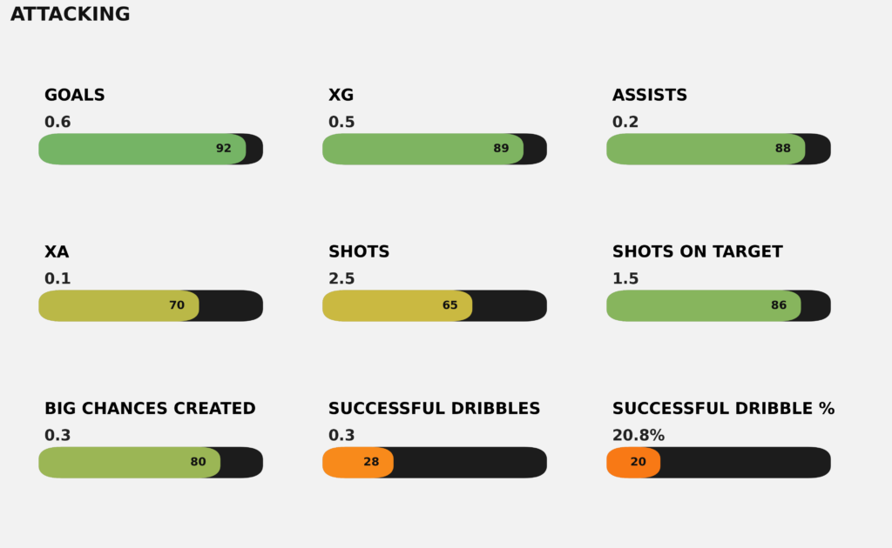
Task: Click the SHOTS ON TARGET label
Action: pyautogui.click(x=698, y=251)
